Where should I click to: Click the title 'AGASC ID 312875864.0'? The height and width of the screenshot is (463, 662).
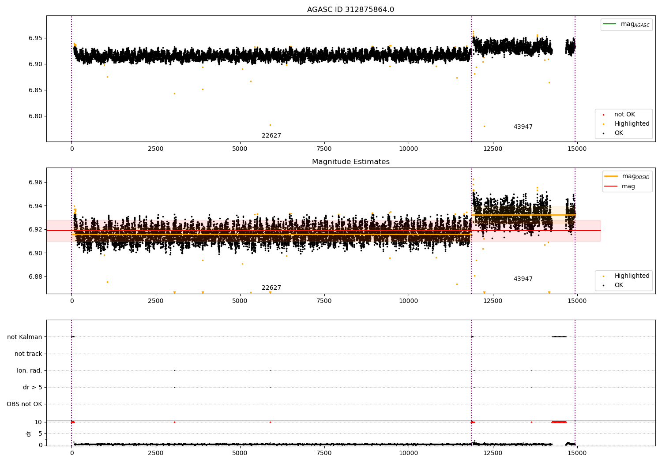(350, 10)
